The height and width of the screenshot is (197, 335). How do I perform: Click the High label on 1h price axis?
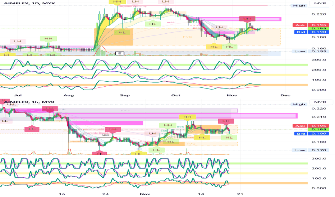click(x=299, y=104)
